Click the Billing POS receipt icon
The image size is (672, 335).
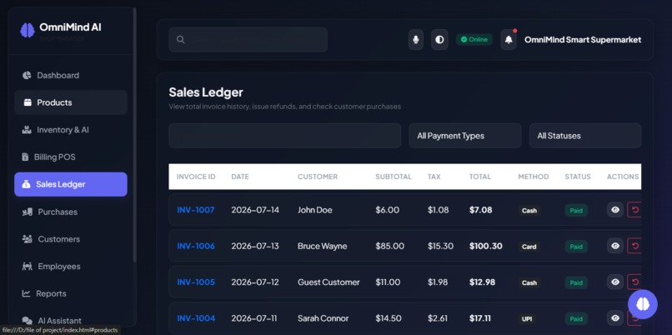coord(25,157)
